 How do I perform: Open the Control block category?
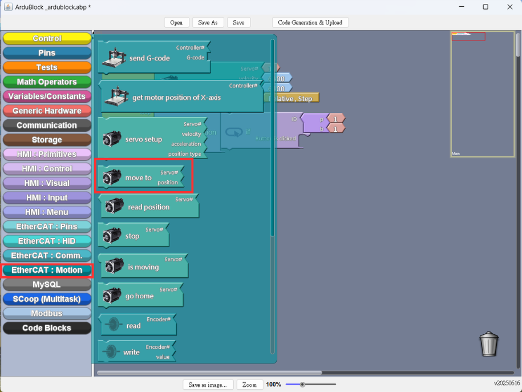pyautogui.click(x=47, y=38)
